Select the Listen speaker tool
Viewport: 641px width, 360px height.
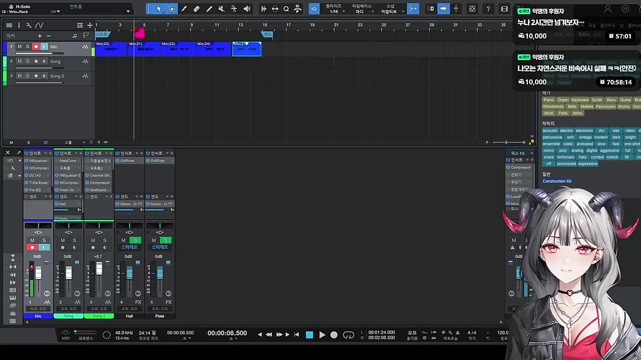[247, 9]
